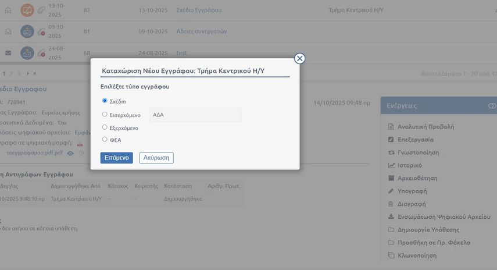Cancel with the Ακύρωση button
The height and width of the screenshot is (270, 497).
pos(156,158)
